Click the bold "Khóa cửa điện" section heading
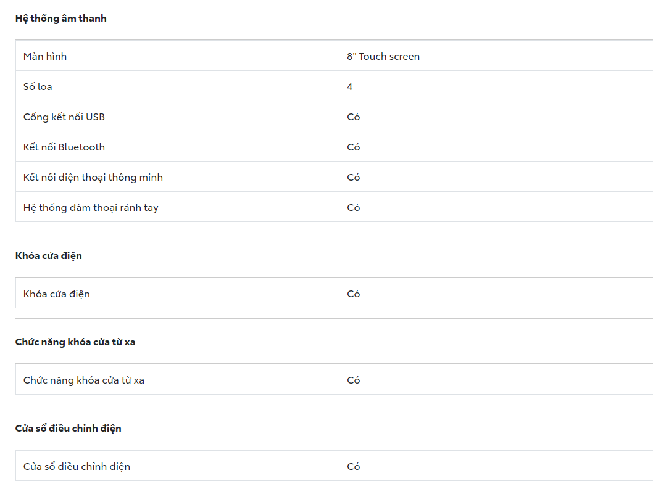The image size is (653, 481). point(49,256)
